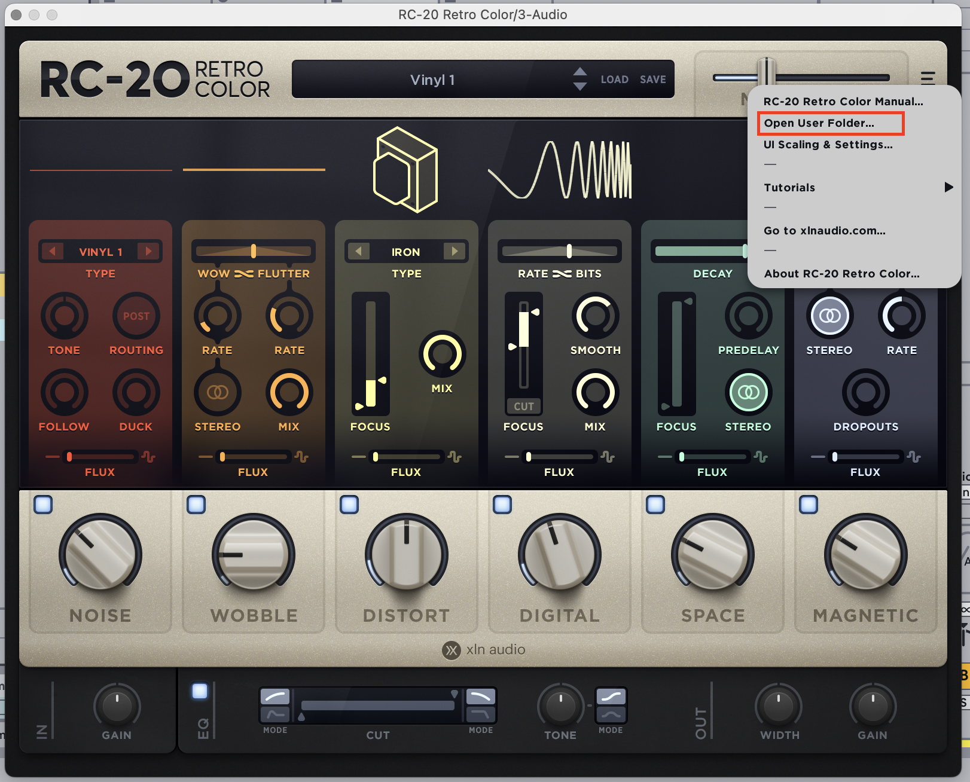970x782 pixels.
Task: Click the Noise Tone knob
Action: [65, 316]
